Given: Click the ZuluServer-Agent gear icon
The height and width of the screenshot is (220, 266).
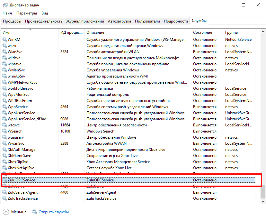Looking at the screenshot, I should (4, 192).
